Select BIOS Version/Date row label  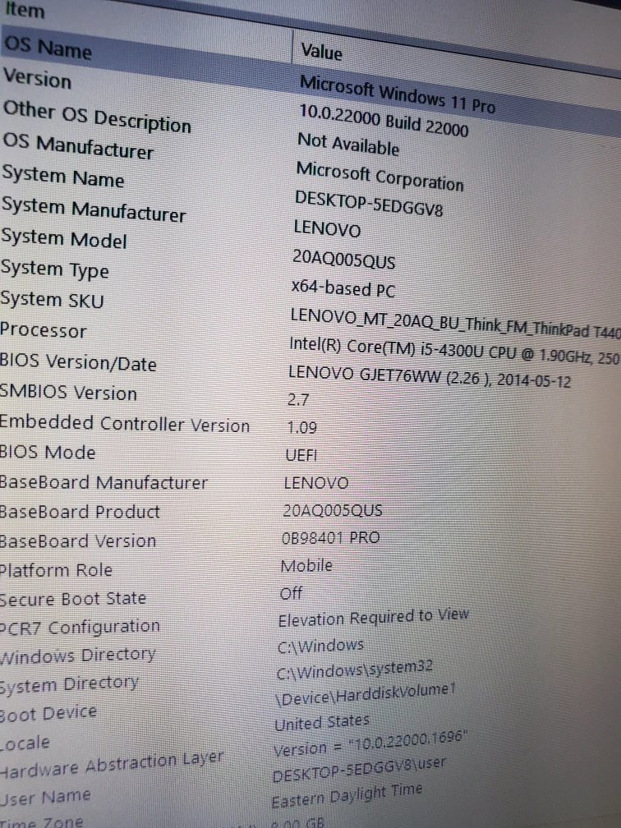coord(78,362)
